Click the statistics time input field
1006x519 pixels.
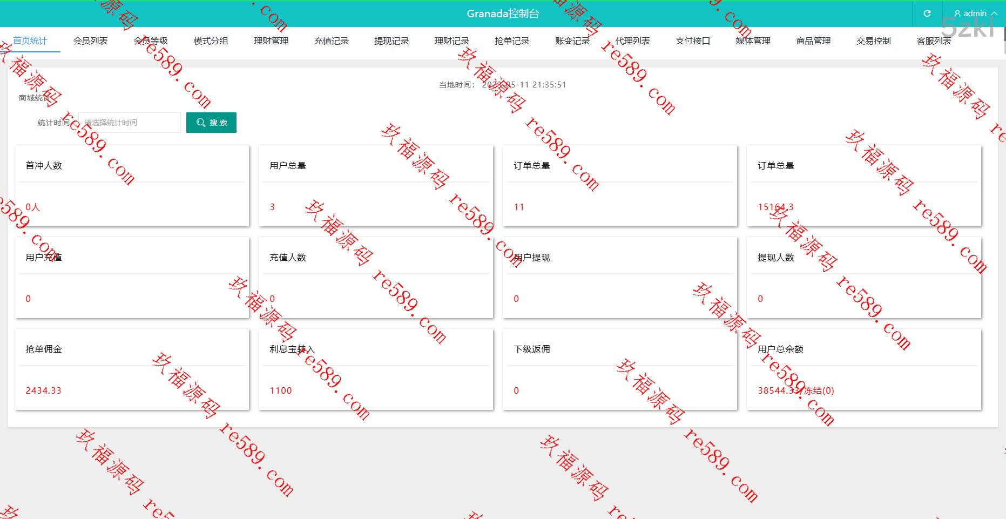[130, 123]
